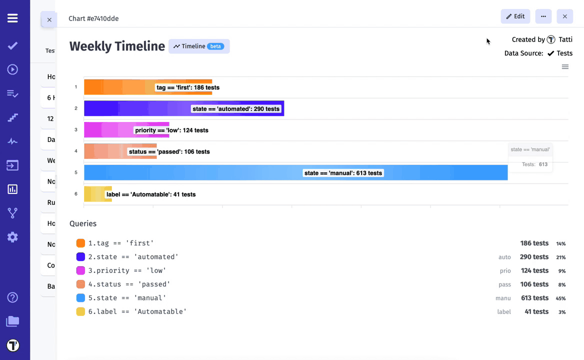Close the chart detail panel
Viewport: 584px width, 360px height.
tap(564, 16)
